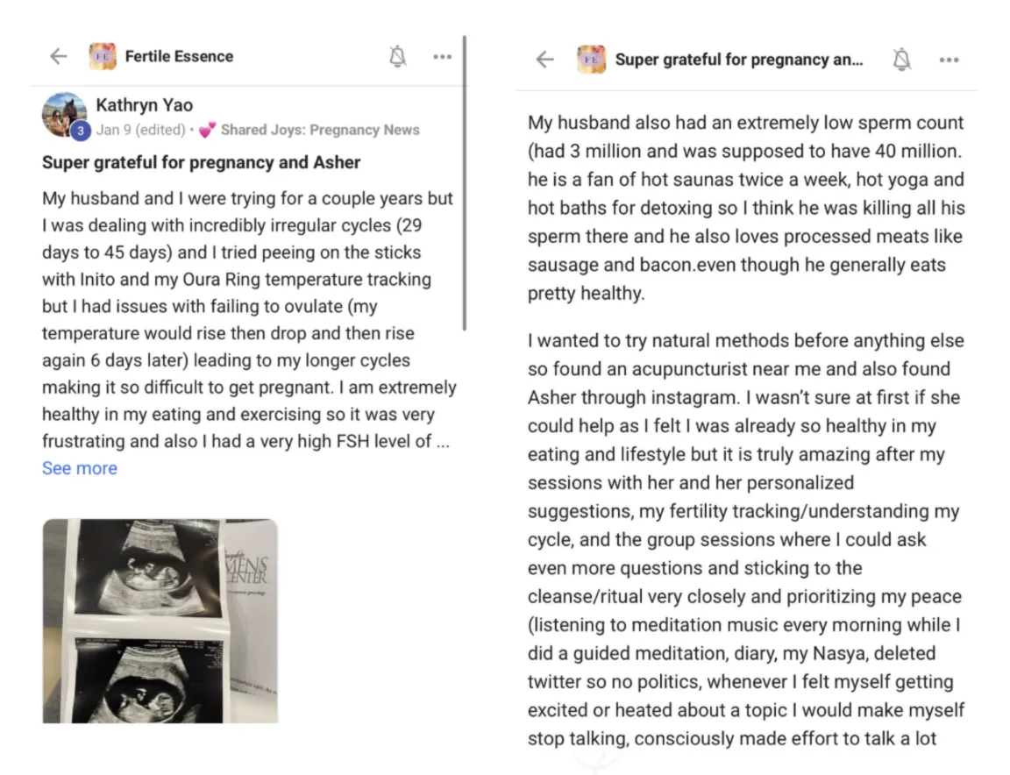Screen dimensions: 1010x775
Task: Open the ultrasound photo thumbnail
Action: [x=160, y=621]
